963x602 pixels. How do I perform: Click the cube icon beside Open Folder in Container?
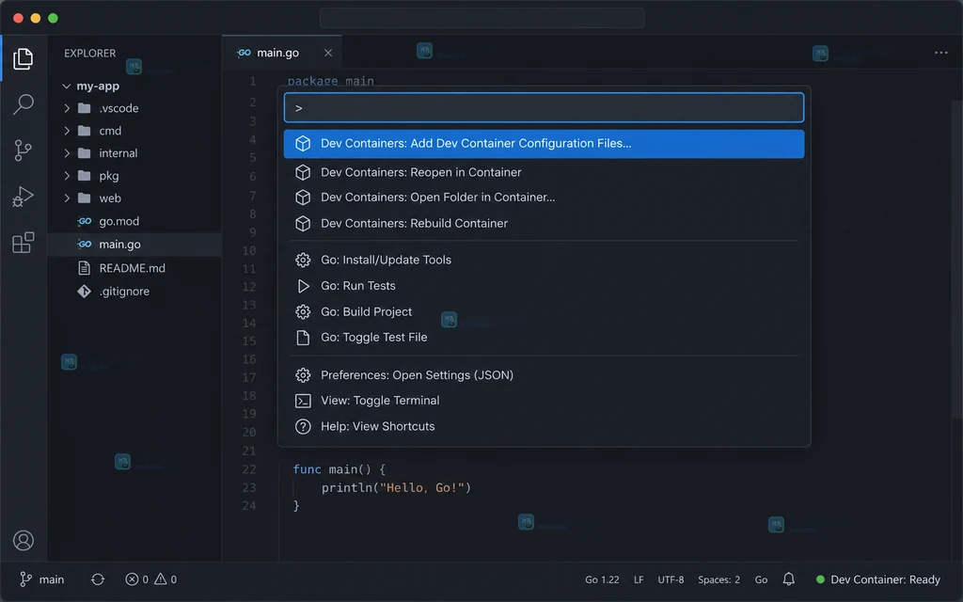[x=303, y=198]
